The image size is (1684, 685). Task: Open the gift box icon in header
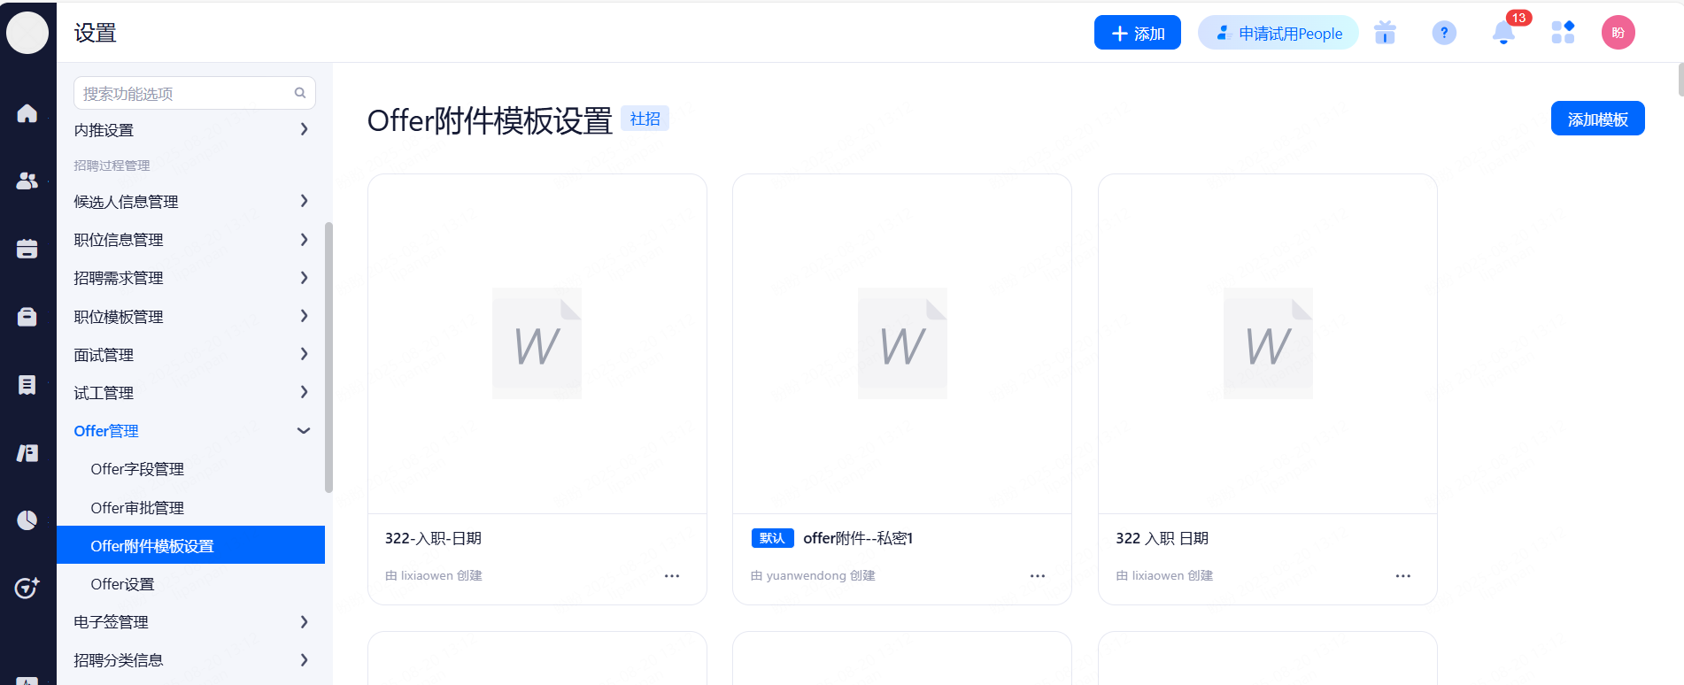1385,34
